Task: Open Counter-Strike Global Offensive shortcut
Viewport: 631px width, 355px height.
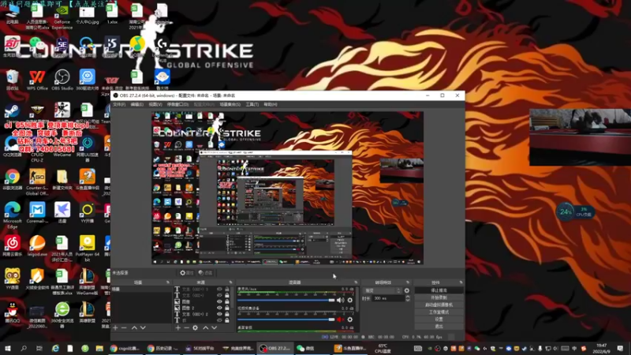Action: click(x=37, y=182)
